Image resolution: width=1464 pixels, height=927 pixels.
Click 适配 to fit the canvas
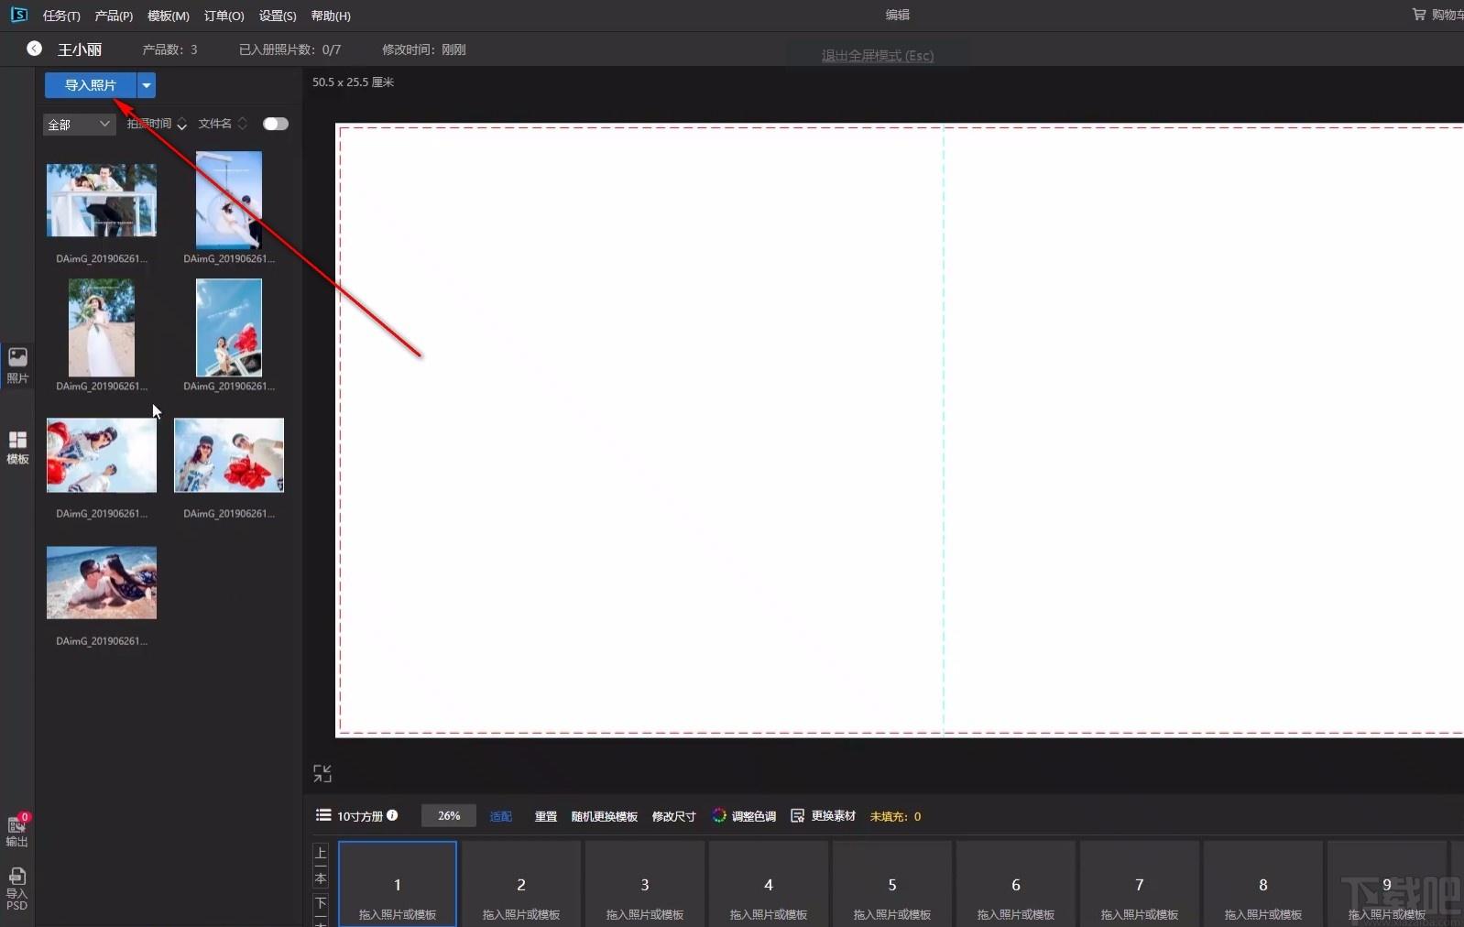(x=501, y=816)
